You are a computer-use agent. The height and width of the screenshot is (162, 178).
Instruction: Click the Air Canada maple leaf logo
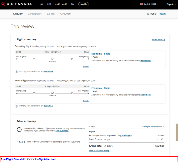(x=3, y=4)
